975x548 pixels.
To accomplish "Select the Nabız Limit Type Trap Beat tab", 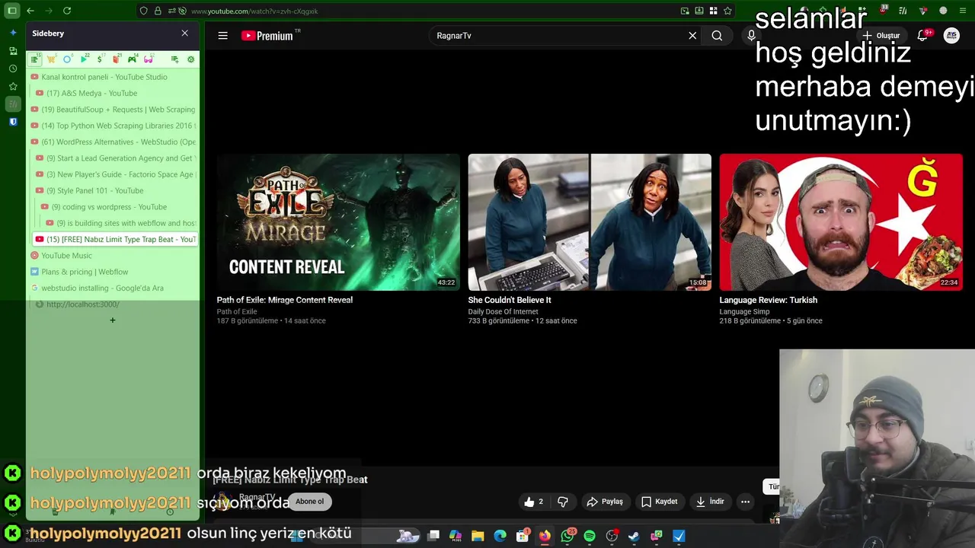I will click(x=115, y=239).
